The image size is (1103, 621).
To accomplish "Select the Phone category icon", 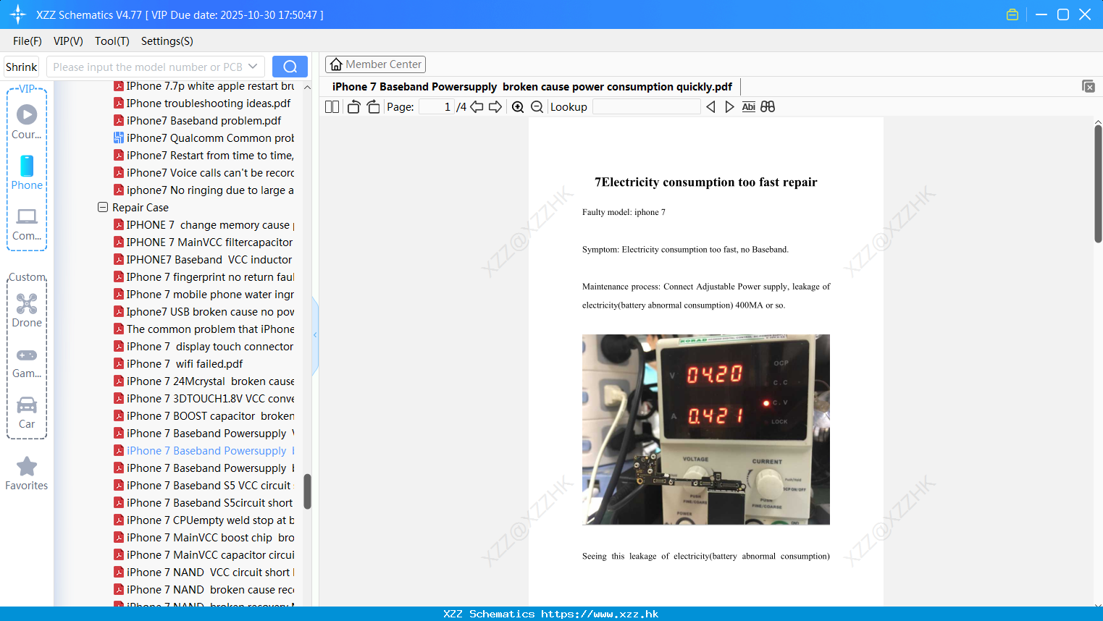I will coord(27,173).
